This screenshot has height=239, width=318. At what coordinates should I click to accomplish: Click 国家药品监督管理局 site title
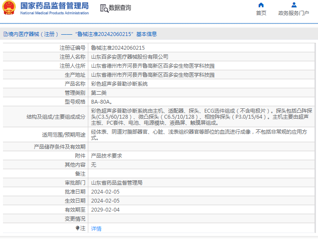pos(54,6)
